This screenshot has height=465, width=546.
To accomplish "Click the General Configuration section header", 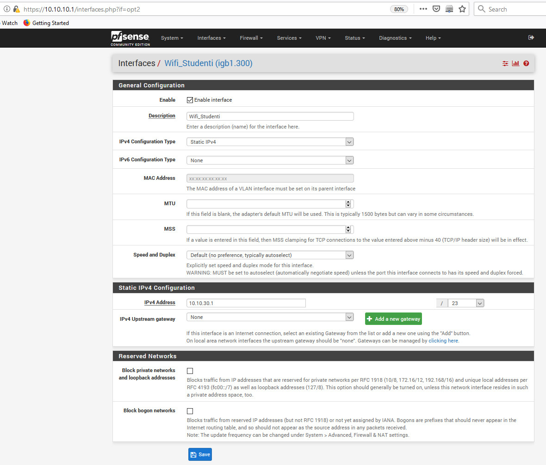I will point(323,85).
